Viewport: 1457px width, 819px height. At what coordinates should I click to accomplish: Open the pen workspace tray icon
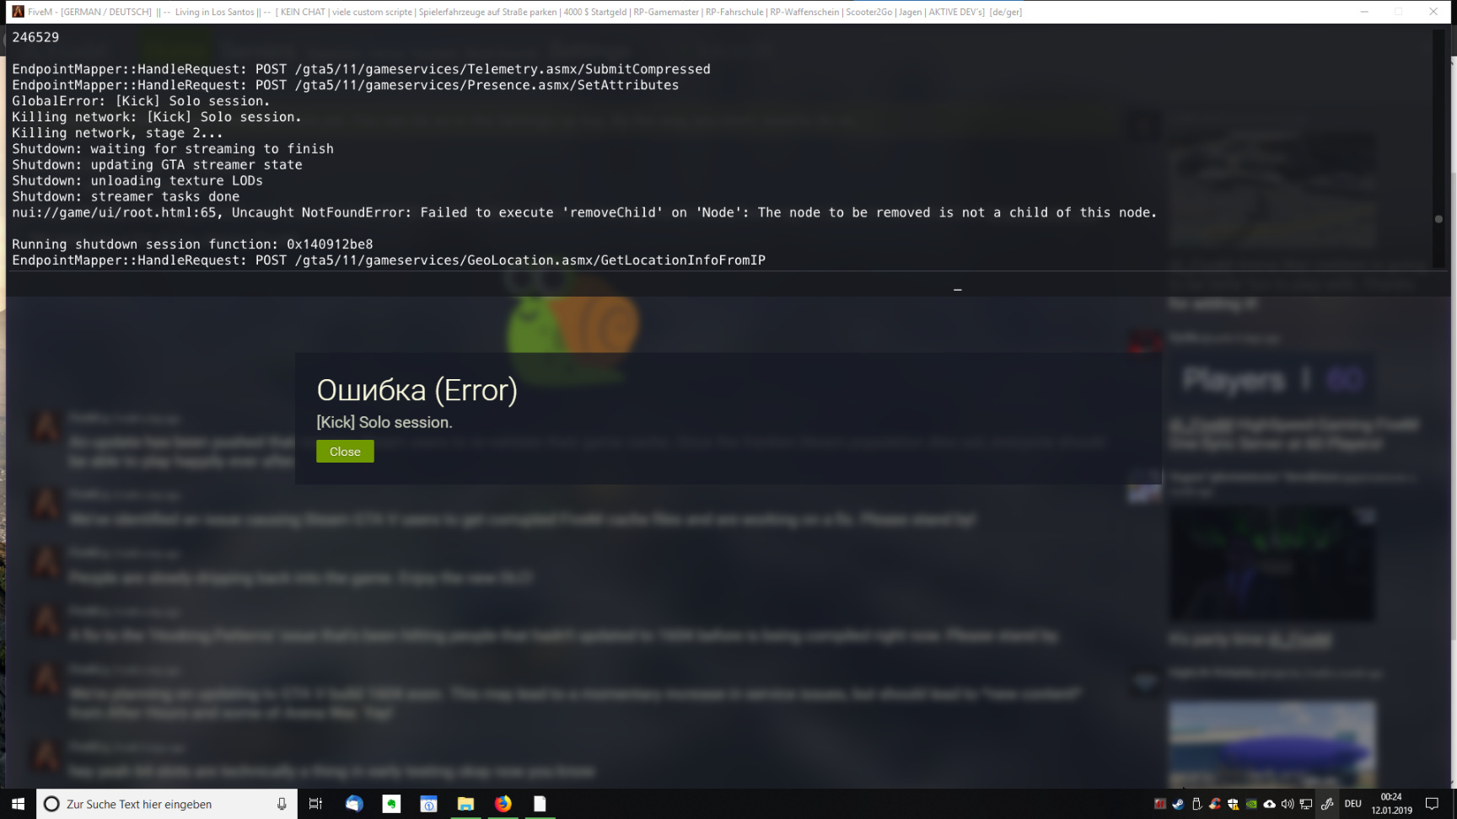[x=1327, y=804]
